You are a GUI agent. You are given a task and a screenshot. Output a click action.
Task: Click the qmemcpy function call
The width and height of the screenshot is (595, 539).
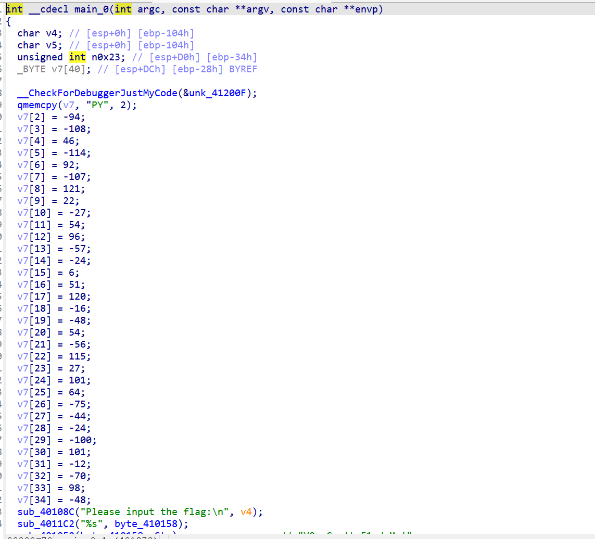(x=37, y=105)
